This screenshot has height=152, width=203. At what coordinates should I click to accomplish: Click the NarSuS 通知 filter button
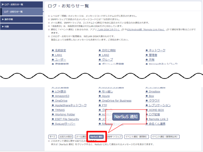[x=97, y=136]
